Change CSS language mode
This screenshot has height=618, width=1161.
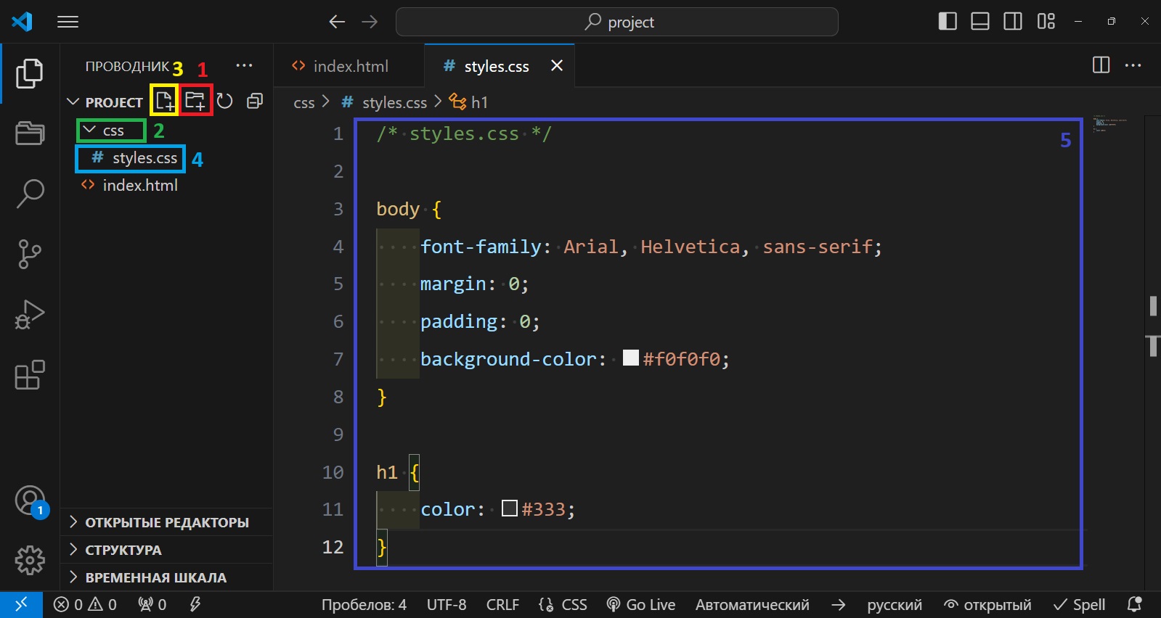point(574,604)
